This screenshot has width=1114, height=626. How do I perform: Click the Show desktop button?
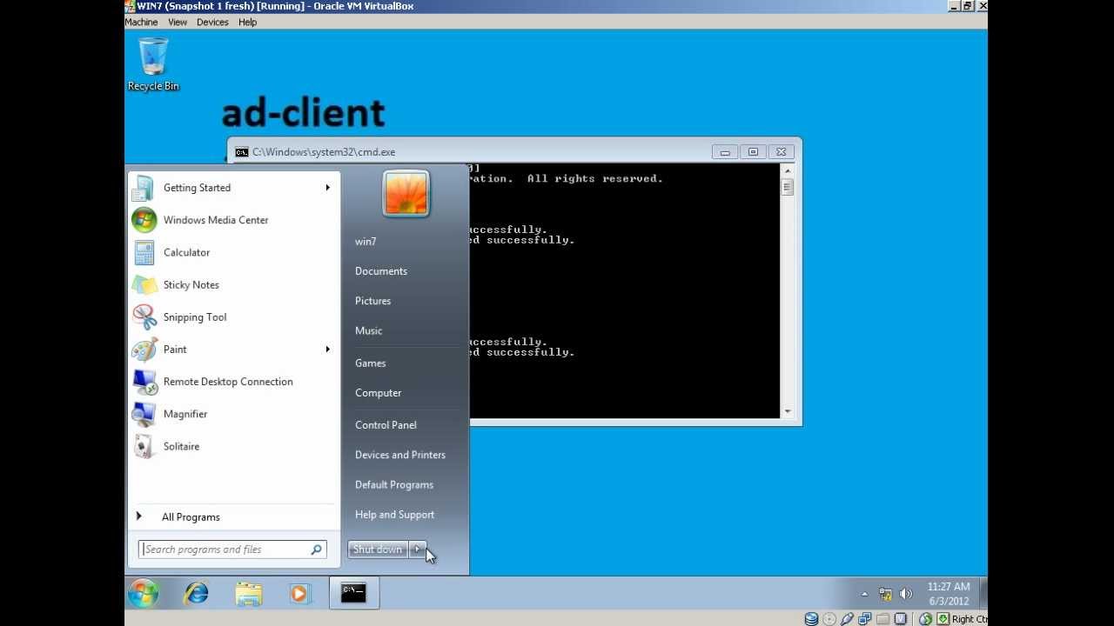point(983,593)
